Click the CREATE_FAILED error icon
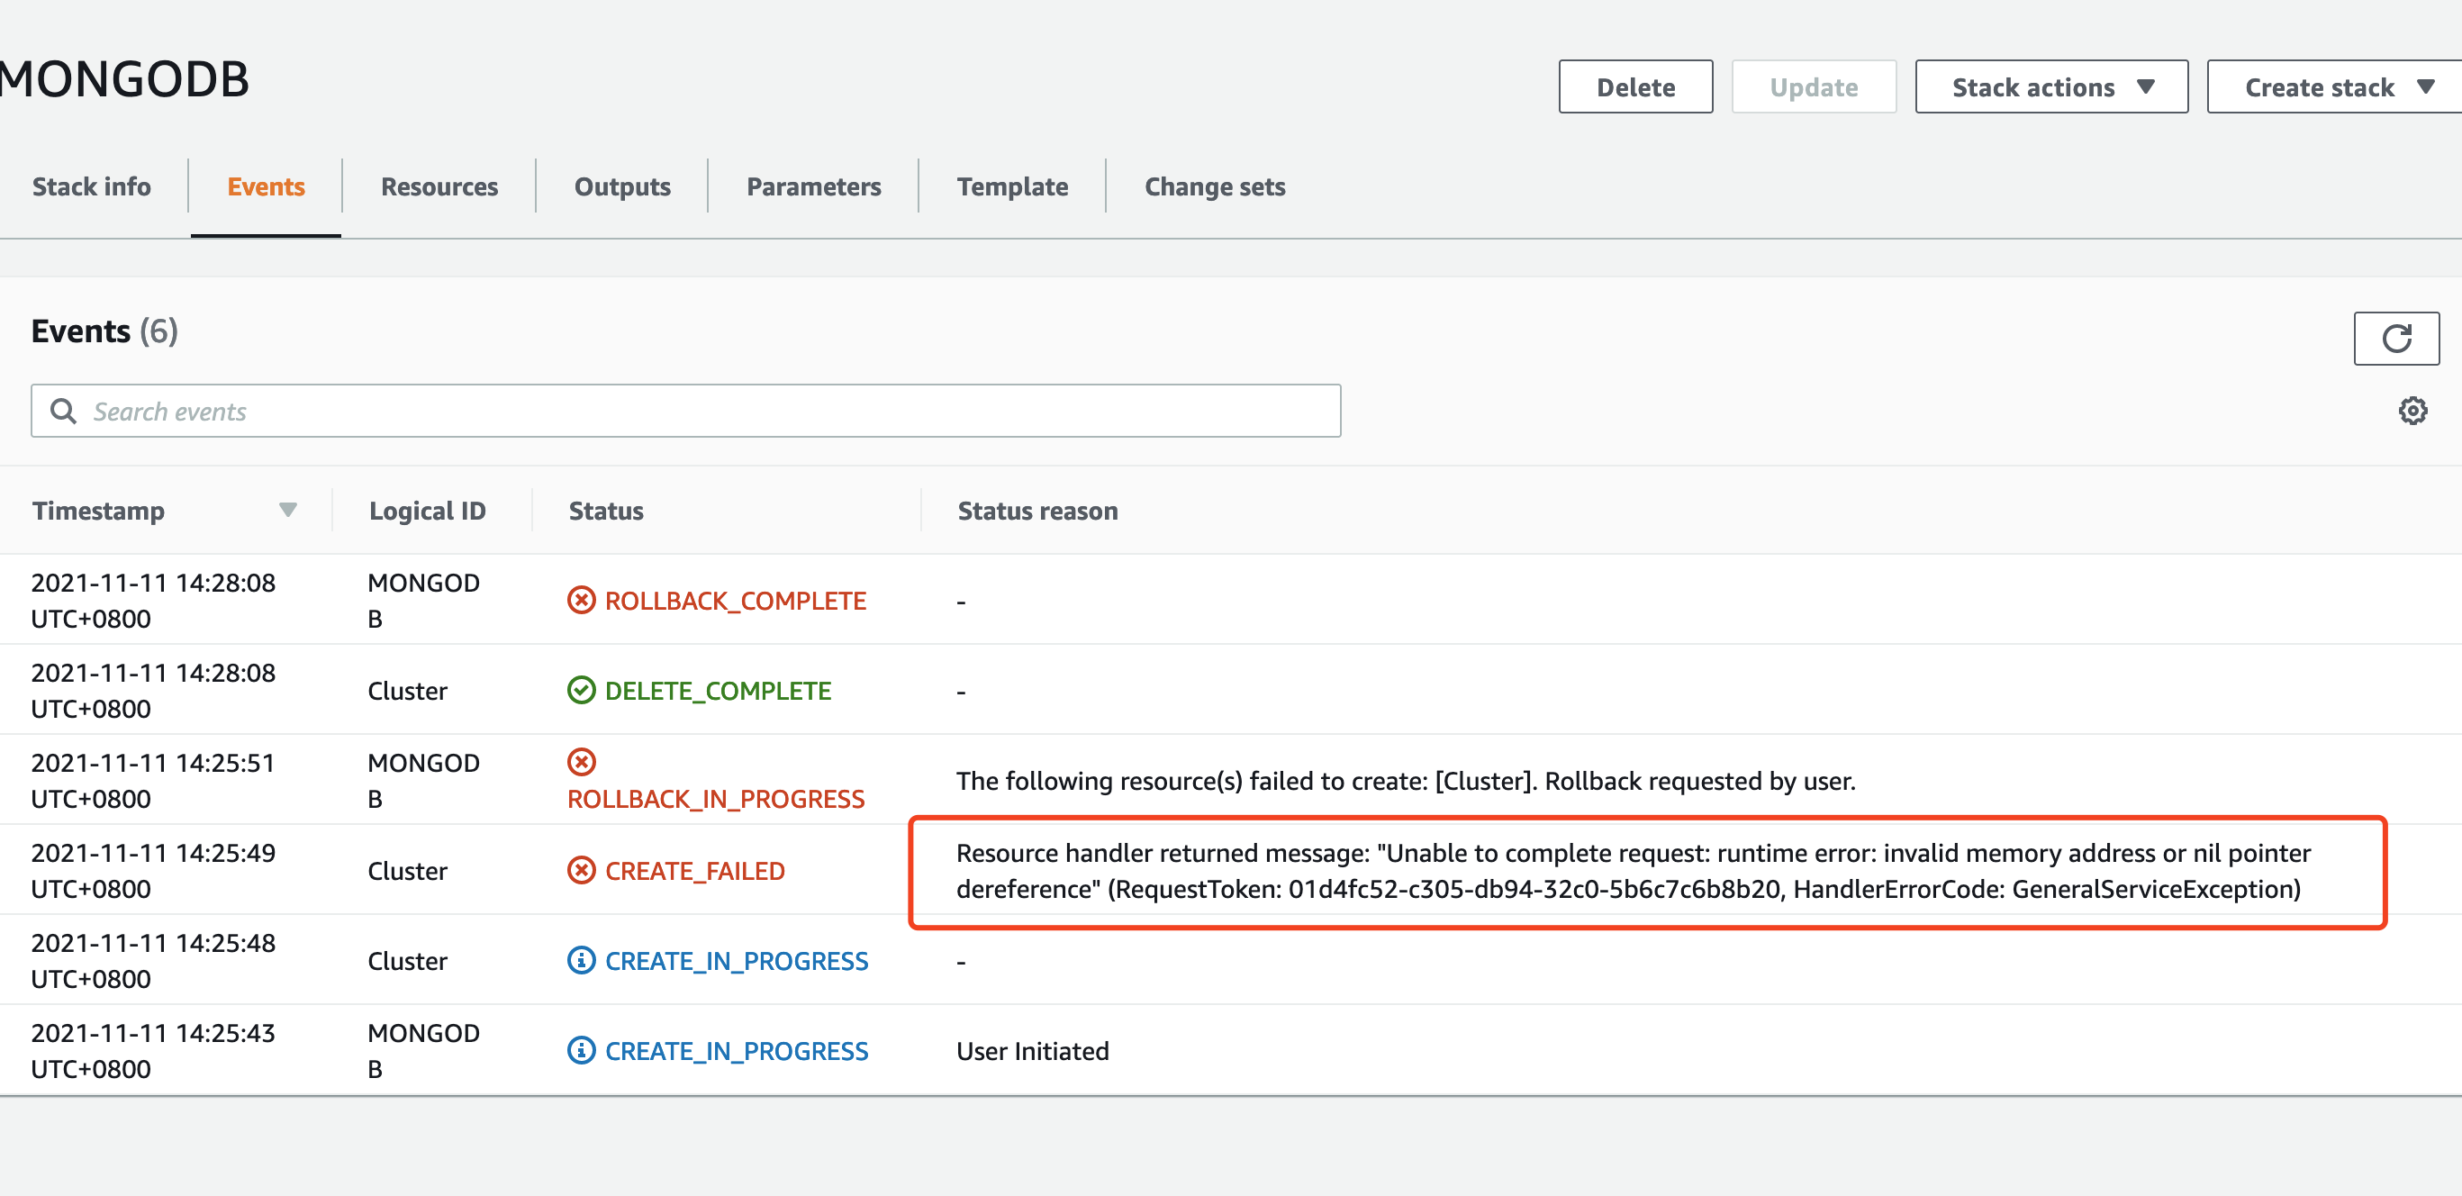2462x1196 pixels. (583, 870)
